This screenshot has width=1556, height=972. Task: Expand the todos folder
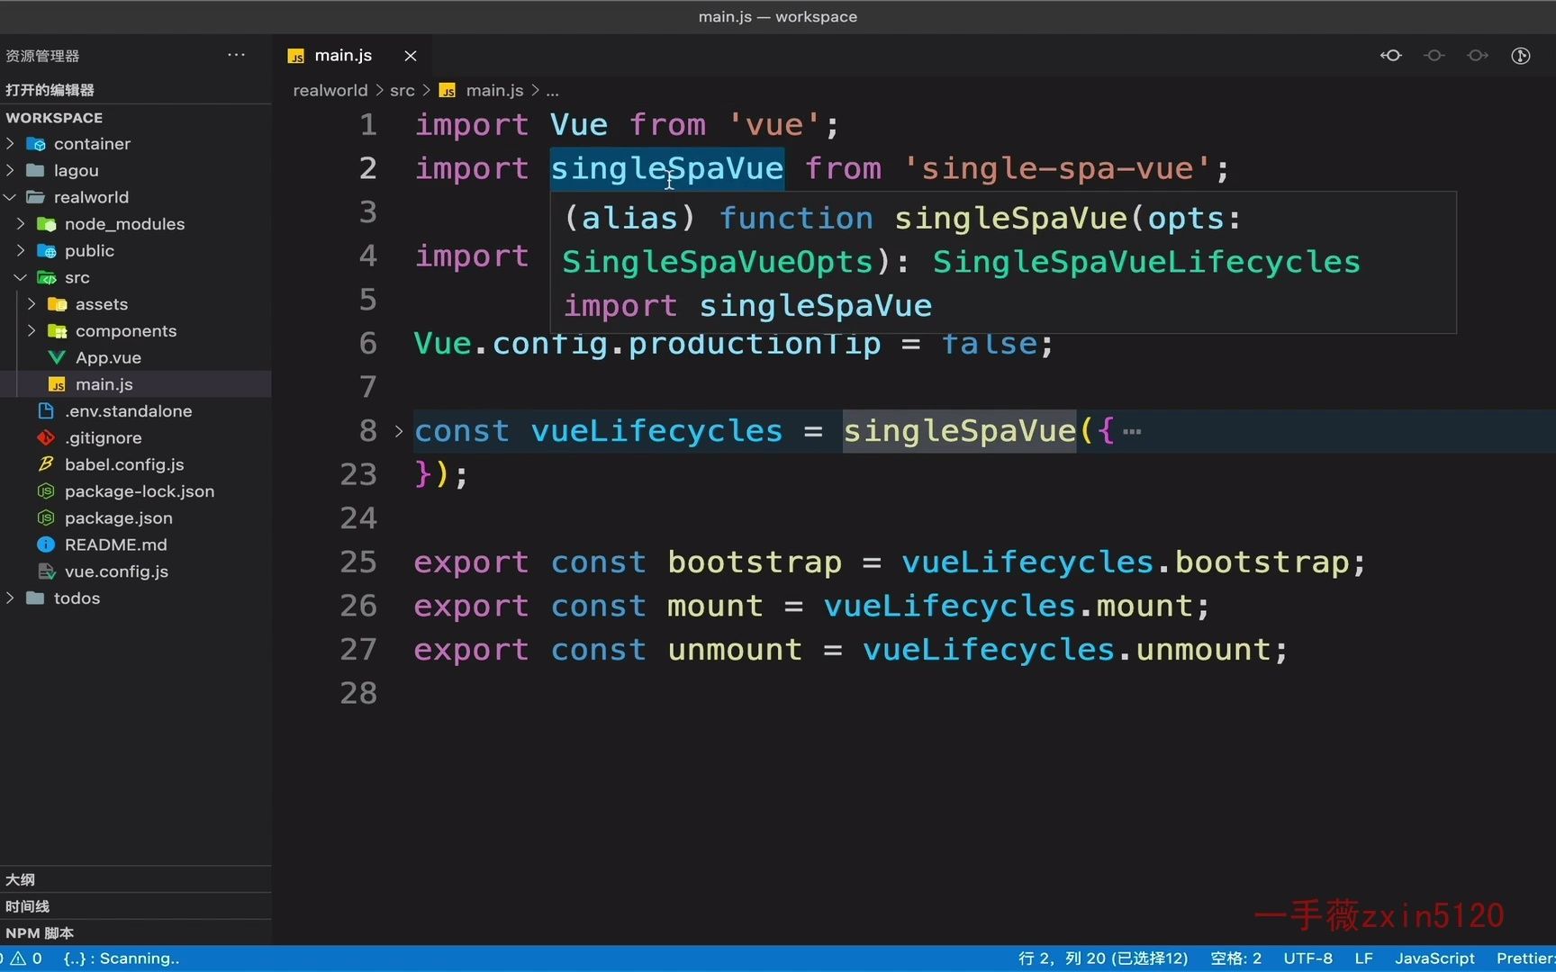(11, 598)
